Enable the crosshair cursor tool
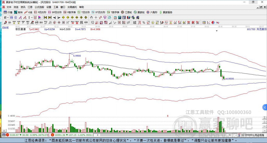Screen dimensions: 267x143 tap(96, 17)
